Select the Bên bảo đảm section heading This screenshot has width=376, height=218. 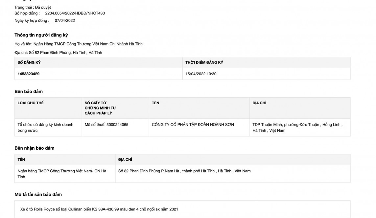point(29,91)
